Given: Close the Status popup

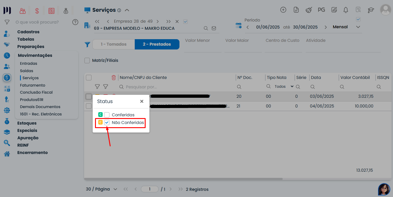Looking at the screenshot, I should tap(142, 101).
